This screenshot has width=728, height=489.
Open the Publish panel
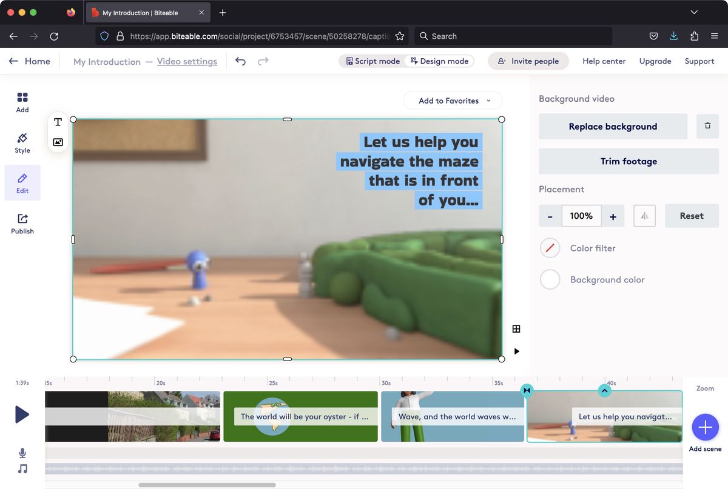coord(22,223)
